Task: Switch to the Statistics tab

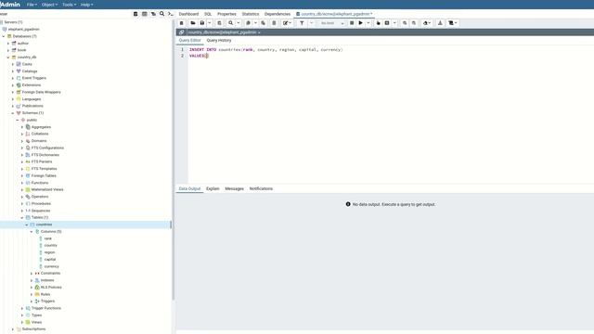Action: click(x=251, y=14)
